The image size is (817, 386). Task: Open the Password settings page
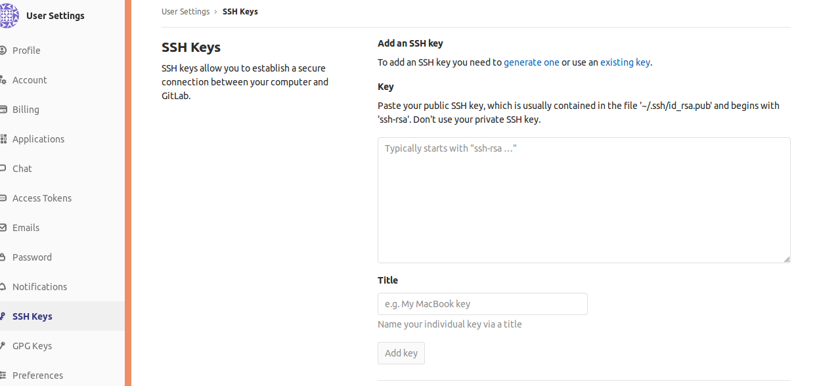click(x=32, y=257)
